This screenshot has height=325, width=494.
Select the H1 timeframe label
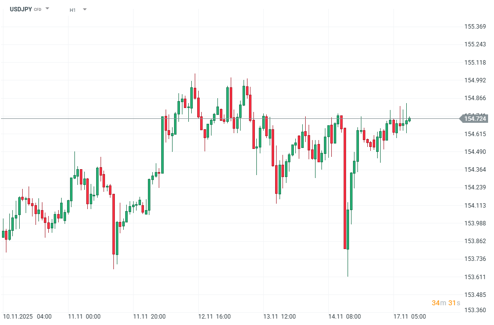click(x=72, y=10)
